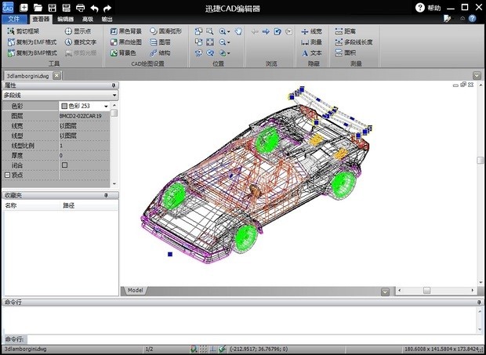Switch to the 编辑器 ribbon tab
Screen dimensions: 486x355
(x=66, y=18)
